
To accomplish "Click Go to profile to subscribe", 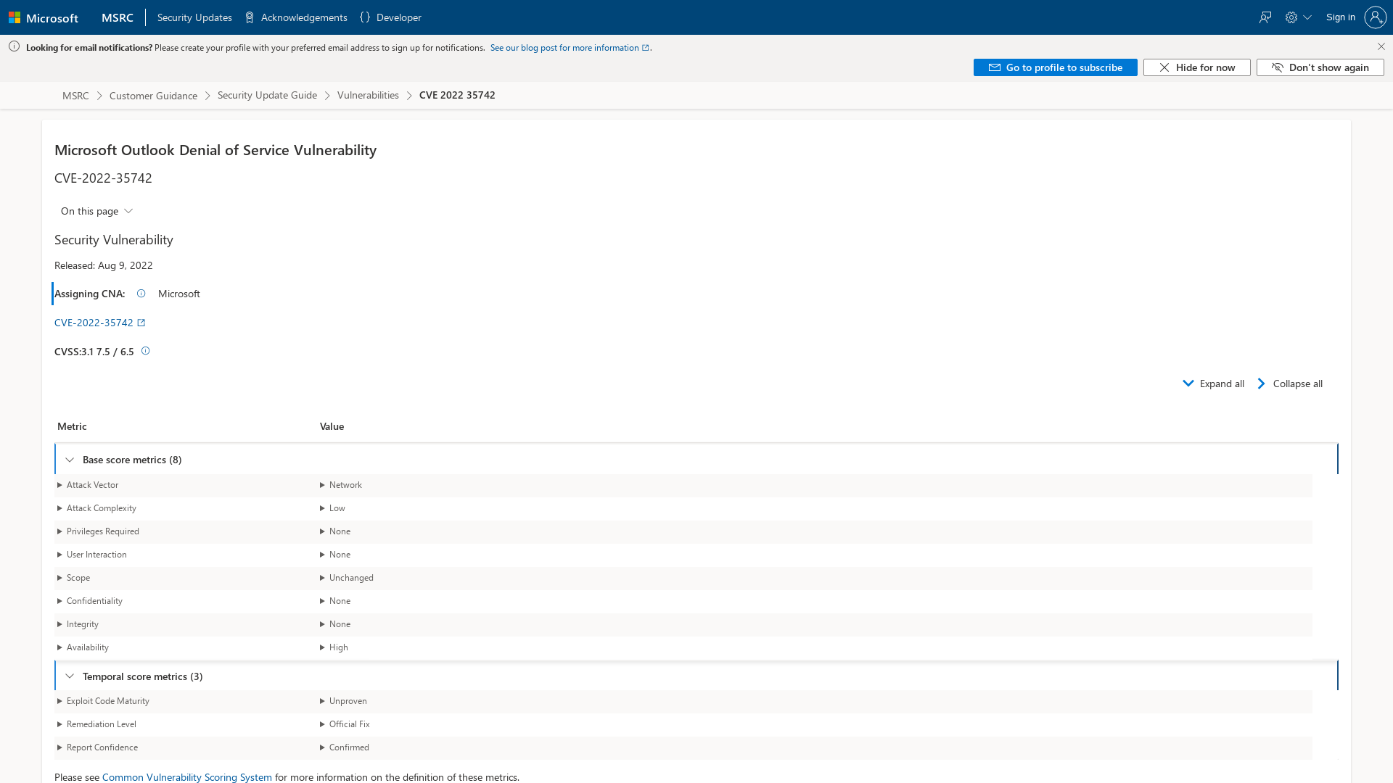I will [x=1055, y=67].
